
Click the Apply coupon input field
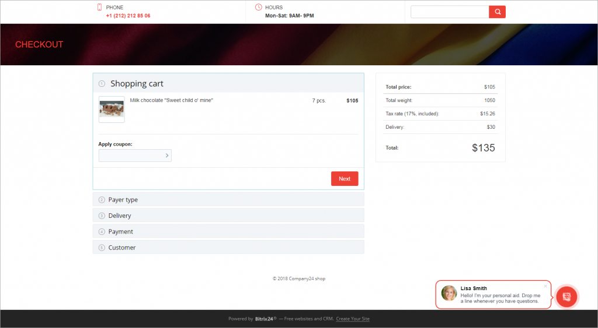tap(135, 155)
